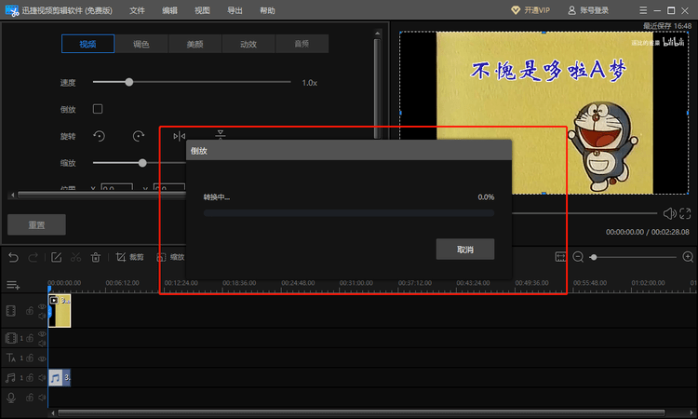
Task: Mute the preview volume speaker
Action: pos(668,214)
